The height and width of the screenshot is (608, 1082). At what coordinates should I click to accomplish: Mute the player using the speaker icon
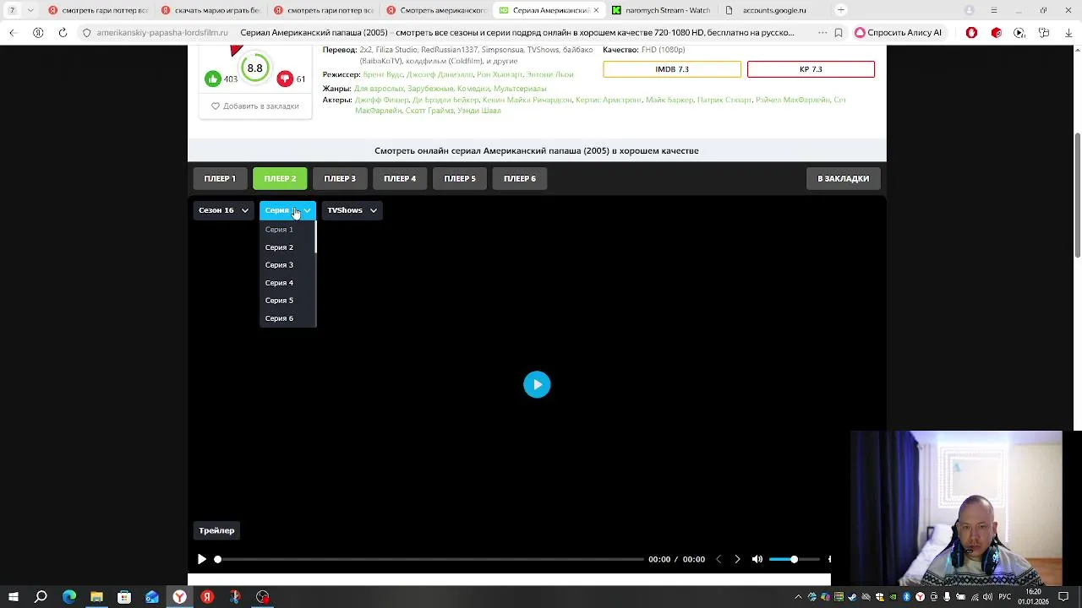point(757,559)
